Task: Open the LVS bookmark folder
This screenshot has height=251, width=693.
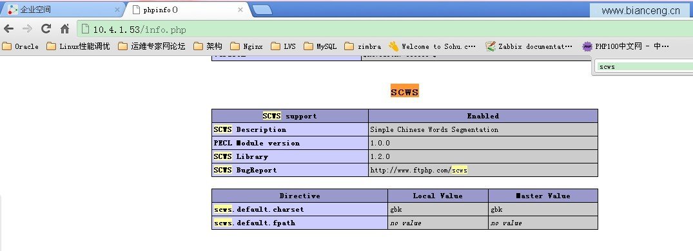Action: pos(283,46)
